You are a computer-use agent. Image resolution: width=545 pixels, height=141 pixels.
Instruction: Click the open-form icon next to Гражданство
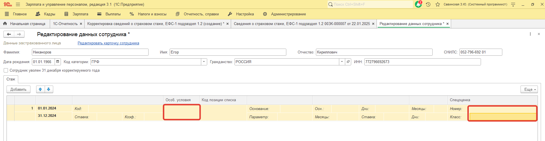click(348, 62)
